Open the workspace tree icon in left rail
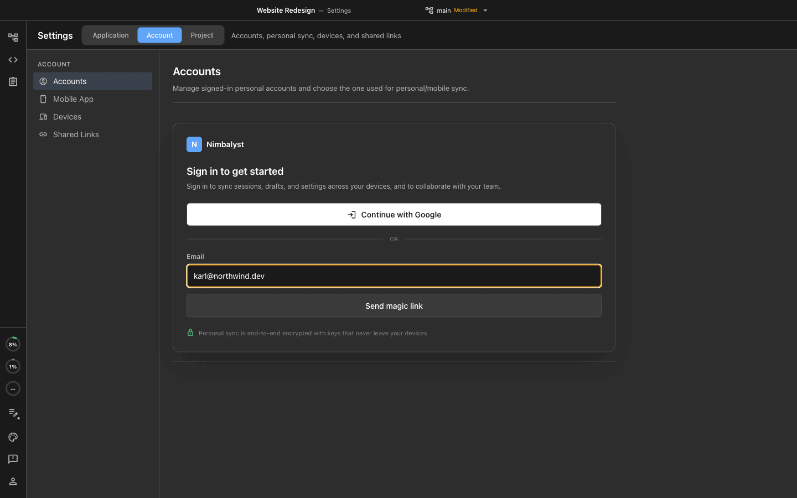The width and height of the screenshot is (797, 498). 13,38
